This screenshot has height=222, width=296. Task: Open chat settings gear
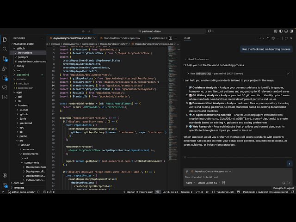click(x=273, y=38)
